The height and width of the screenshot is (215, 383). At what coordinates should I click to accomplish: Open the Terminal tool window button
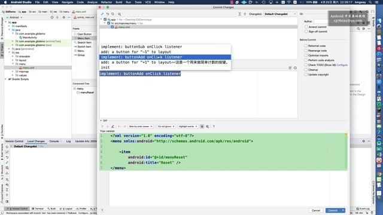pos(38,208)
